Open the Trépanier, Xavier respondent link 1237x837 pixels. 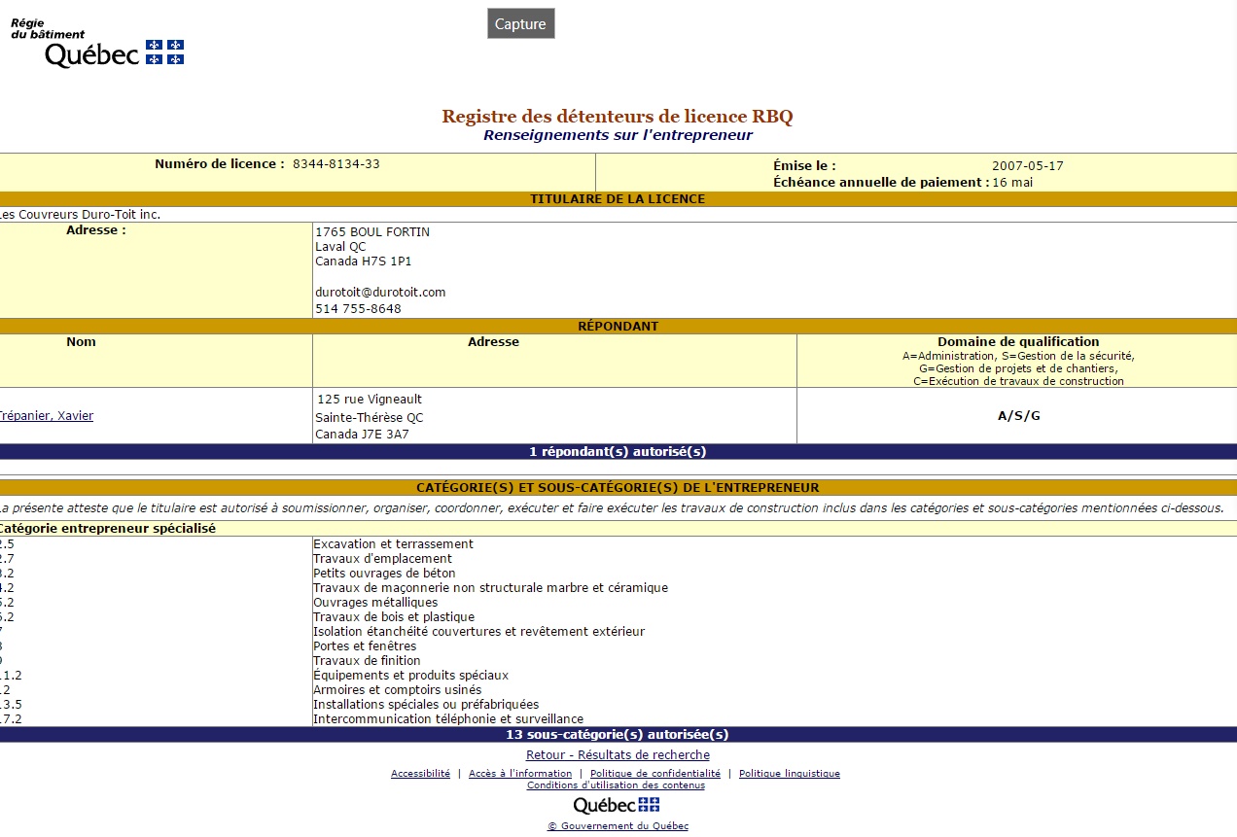tap(47, 416)
